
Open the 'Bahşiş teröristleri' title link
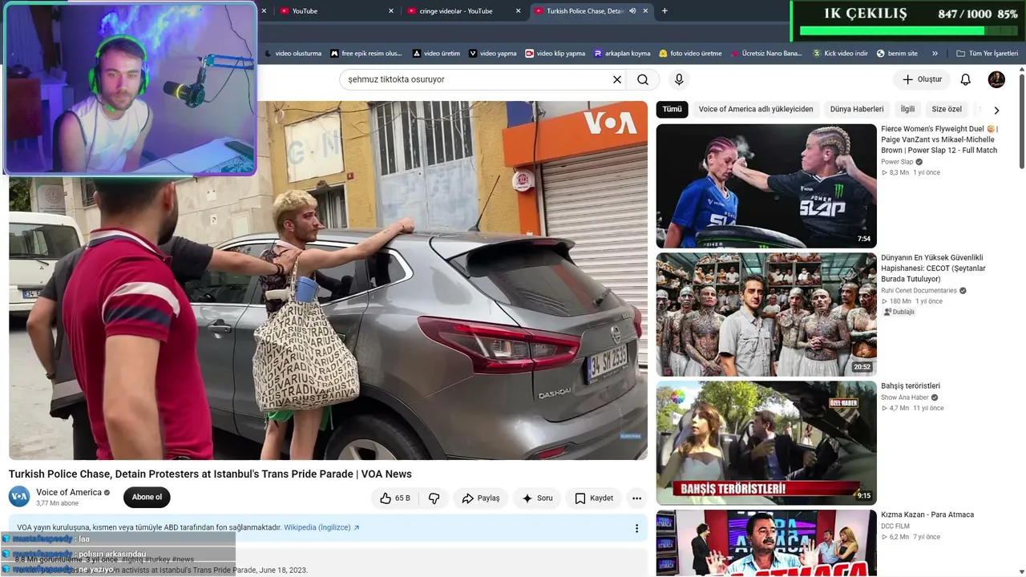(x=911, y=386)
